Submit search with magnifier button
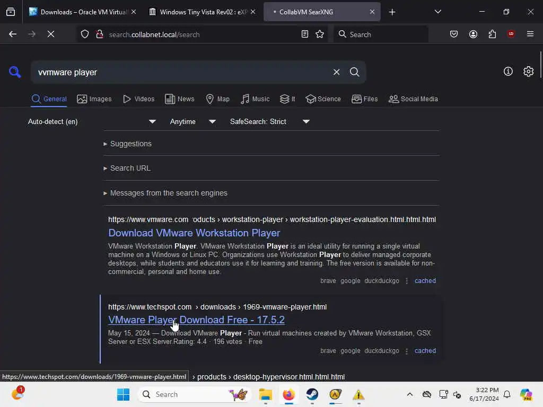 click(x=354, y=72)
